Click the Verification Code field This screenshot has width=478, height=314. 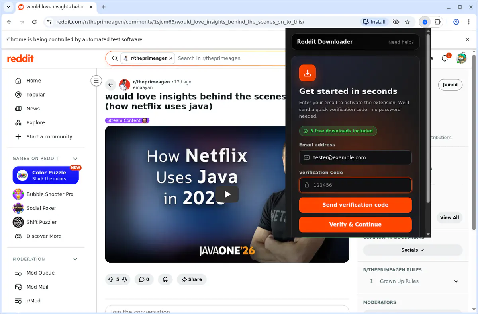(x=355, y=185)
